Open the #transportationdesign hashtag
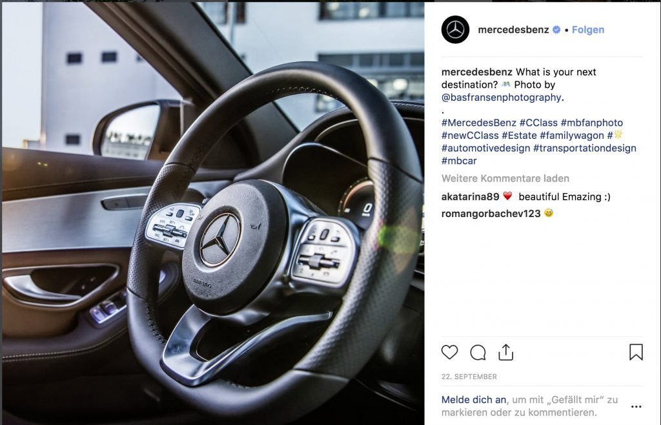This screenshot has width=661, height=425. 585,148
